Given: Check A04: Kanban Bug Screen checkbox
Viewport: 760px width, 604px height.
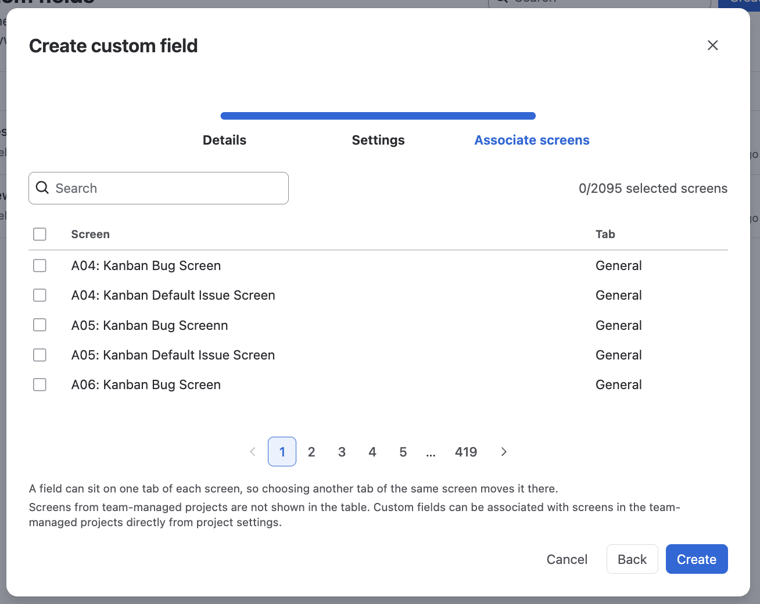Looking at the screenshot, I should click(40, 265).
